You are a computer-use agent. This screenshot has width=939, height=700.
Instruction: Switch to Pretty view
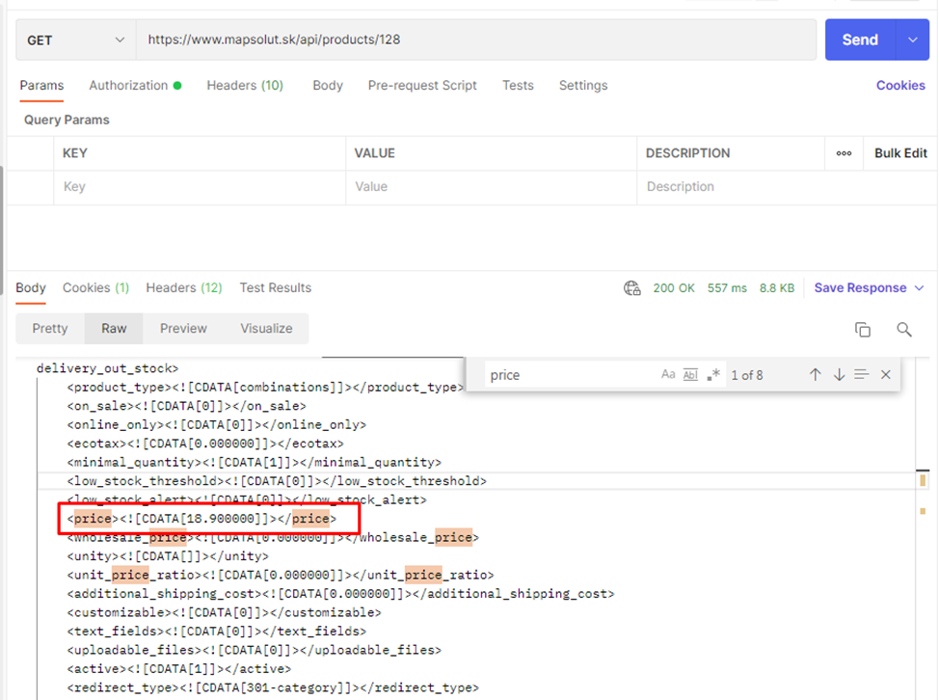click(x=50, y=329)
